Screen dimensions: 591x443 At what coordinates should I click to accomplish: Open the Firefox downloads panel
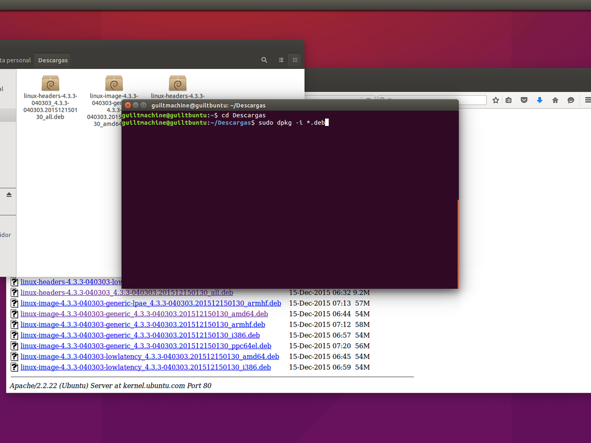click(x=539, y=100)
